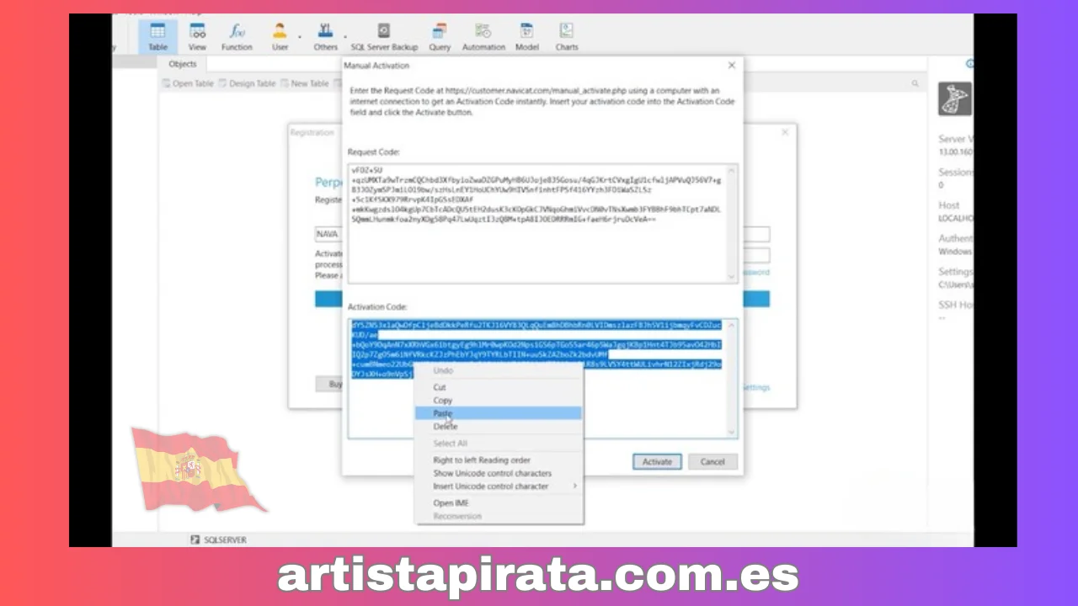This screenshot has height=606, width=1078.
Task: Click the connection logo in info panel
Action: [955, 99]
